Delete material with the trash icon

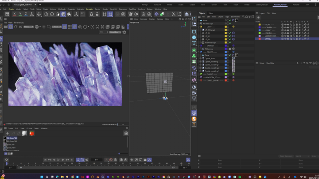click(126, 133)
